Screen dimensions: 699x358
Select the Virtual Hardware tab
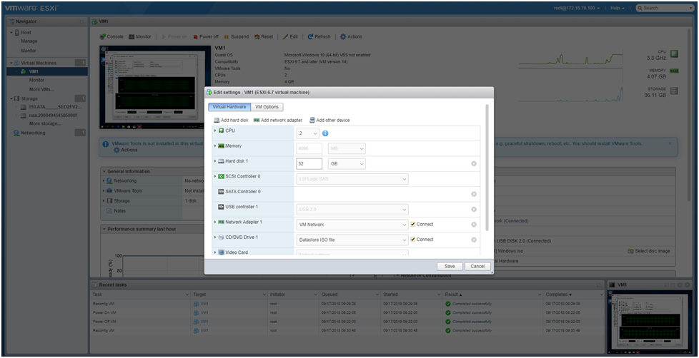[229, 107]
